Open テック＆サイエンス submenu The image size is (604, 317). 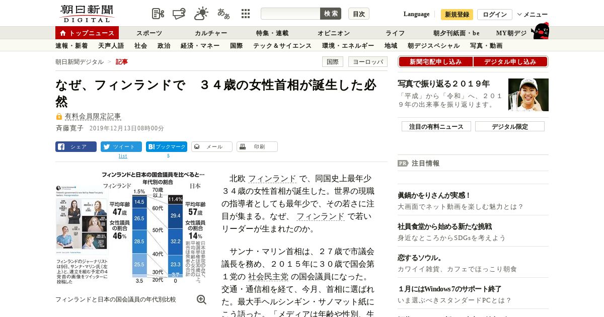(282, 46)
